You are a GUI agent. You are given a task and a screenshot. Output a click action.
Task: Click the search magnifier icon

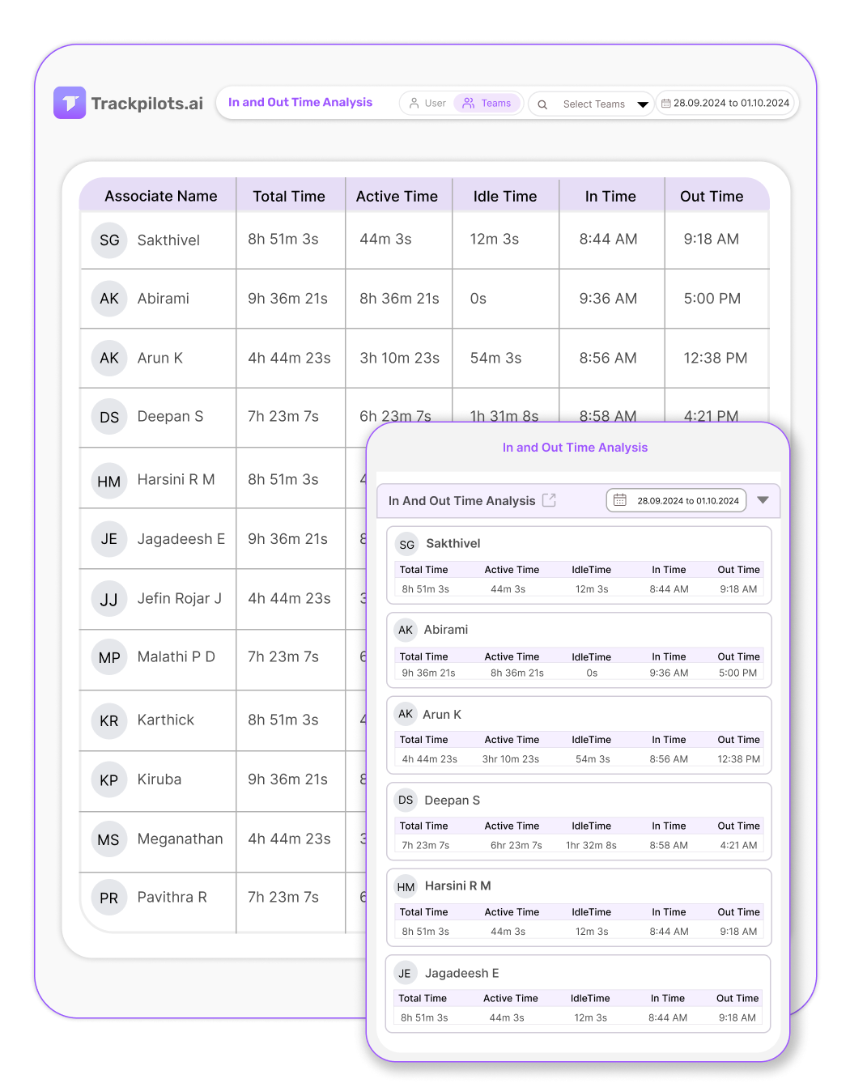(542, 104)
